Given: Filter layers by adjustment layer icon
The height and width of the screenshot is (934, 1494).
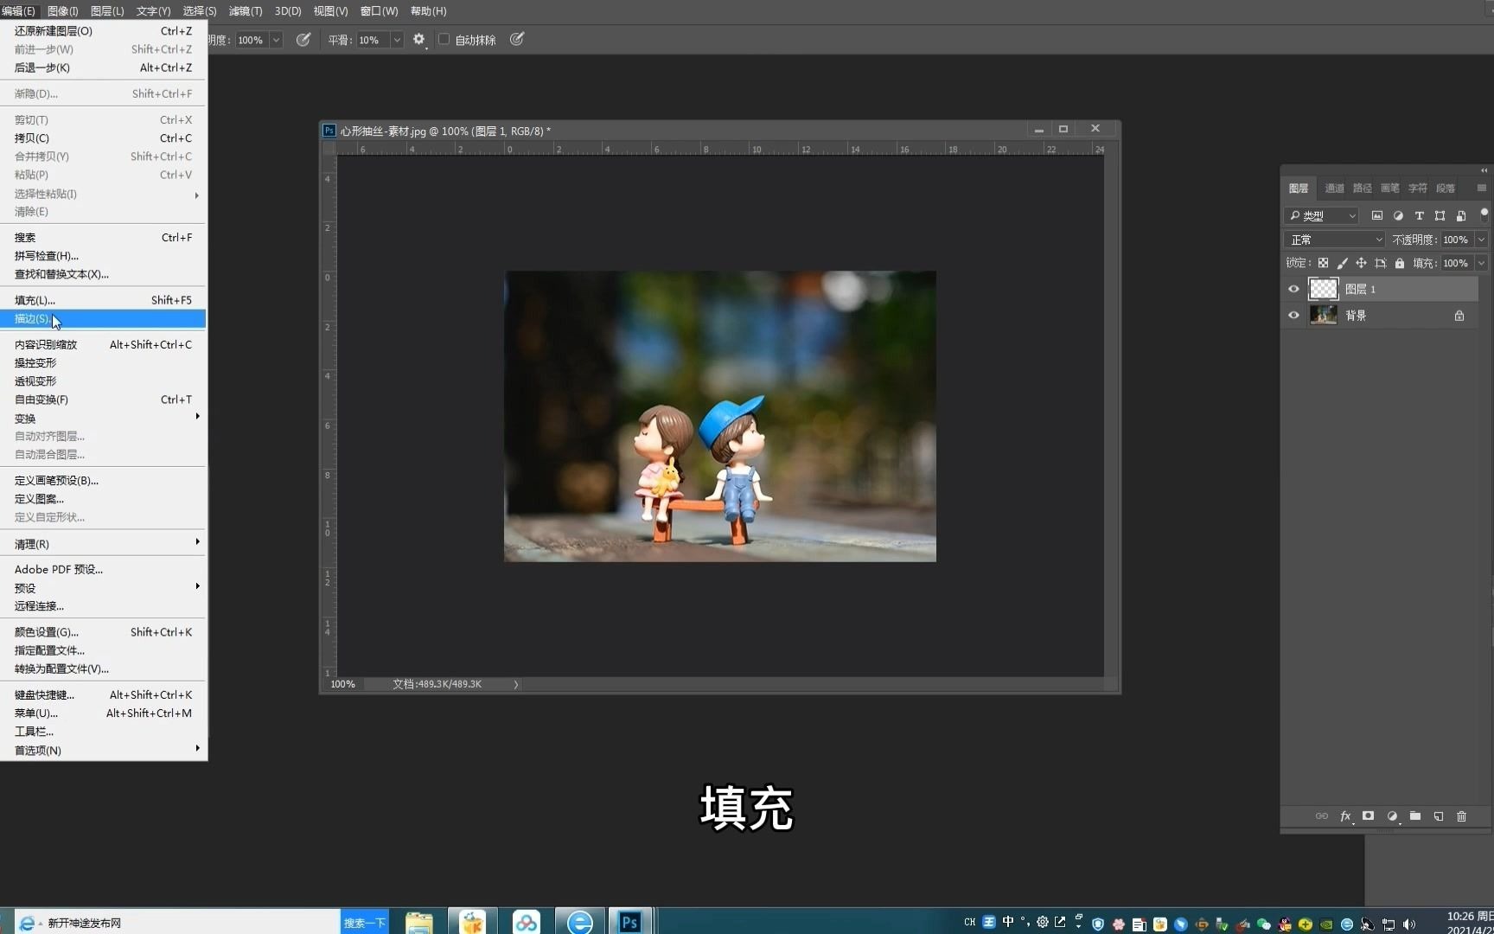Looking at the screenshot, I should coord(1398,215).
